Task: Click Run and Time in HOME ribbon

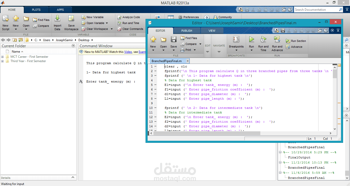Action: [x=128, y=23]
